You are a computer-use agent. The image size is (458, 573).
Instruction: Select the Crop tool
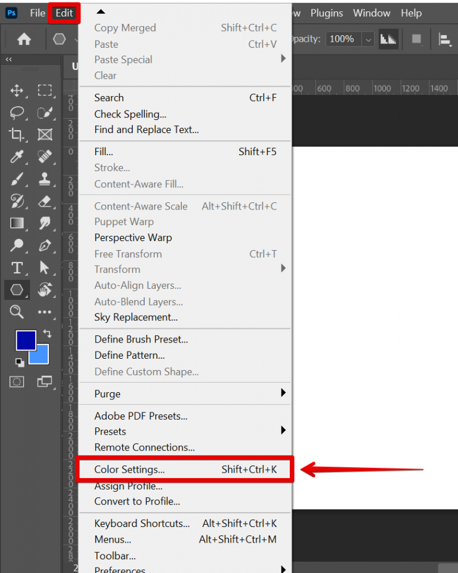[x=17, y=135]
